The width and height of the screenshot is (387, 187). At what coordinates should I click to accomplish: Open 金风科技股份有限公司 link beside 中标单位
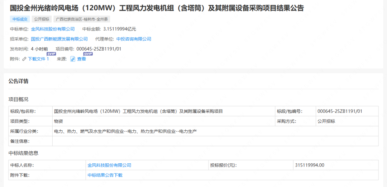coord(53,29)
